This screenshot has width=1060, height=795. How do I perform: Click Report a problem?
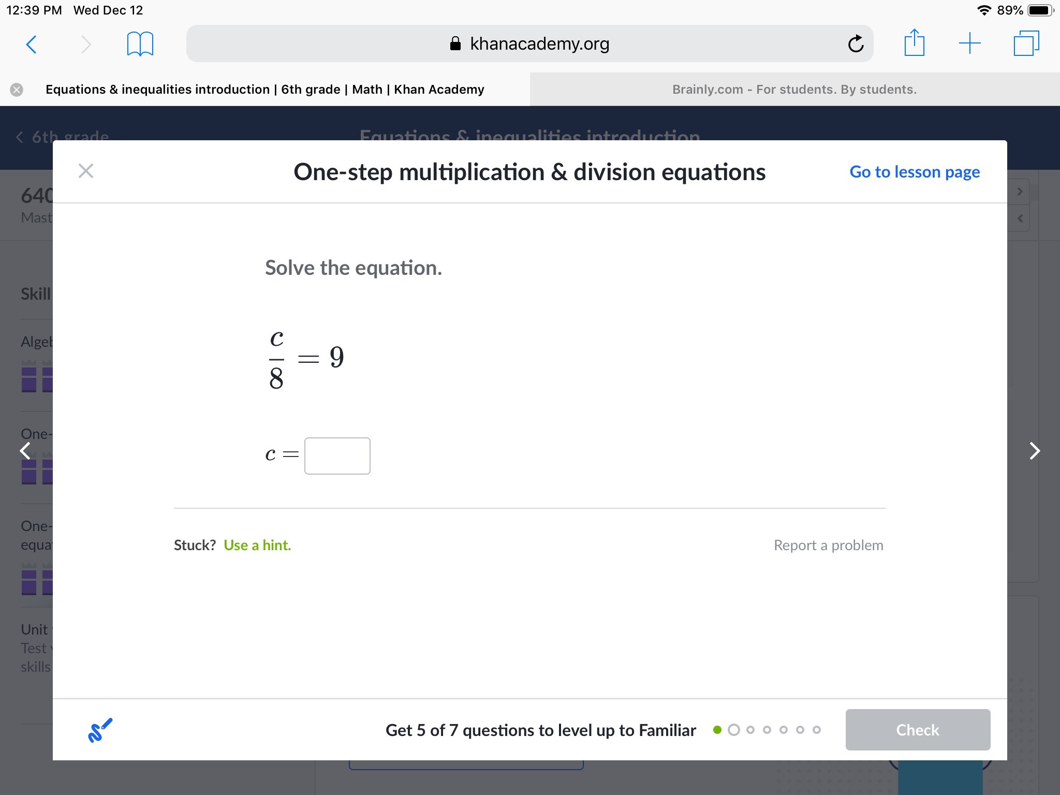(828, 545)
